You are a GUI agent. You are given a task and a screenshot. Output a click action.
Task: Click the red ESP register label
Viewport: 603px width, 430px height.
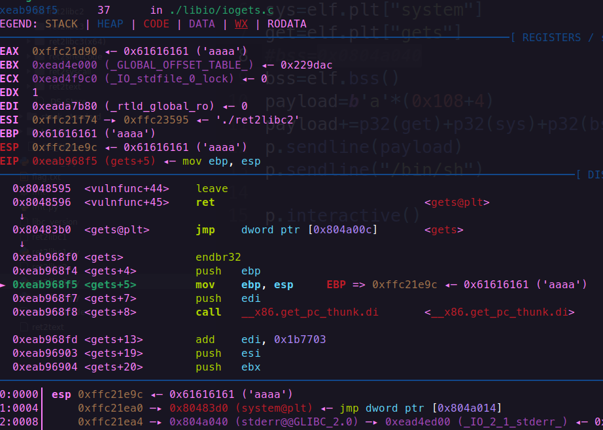coord(9,148)
